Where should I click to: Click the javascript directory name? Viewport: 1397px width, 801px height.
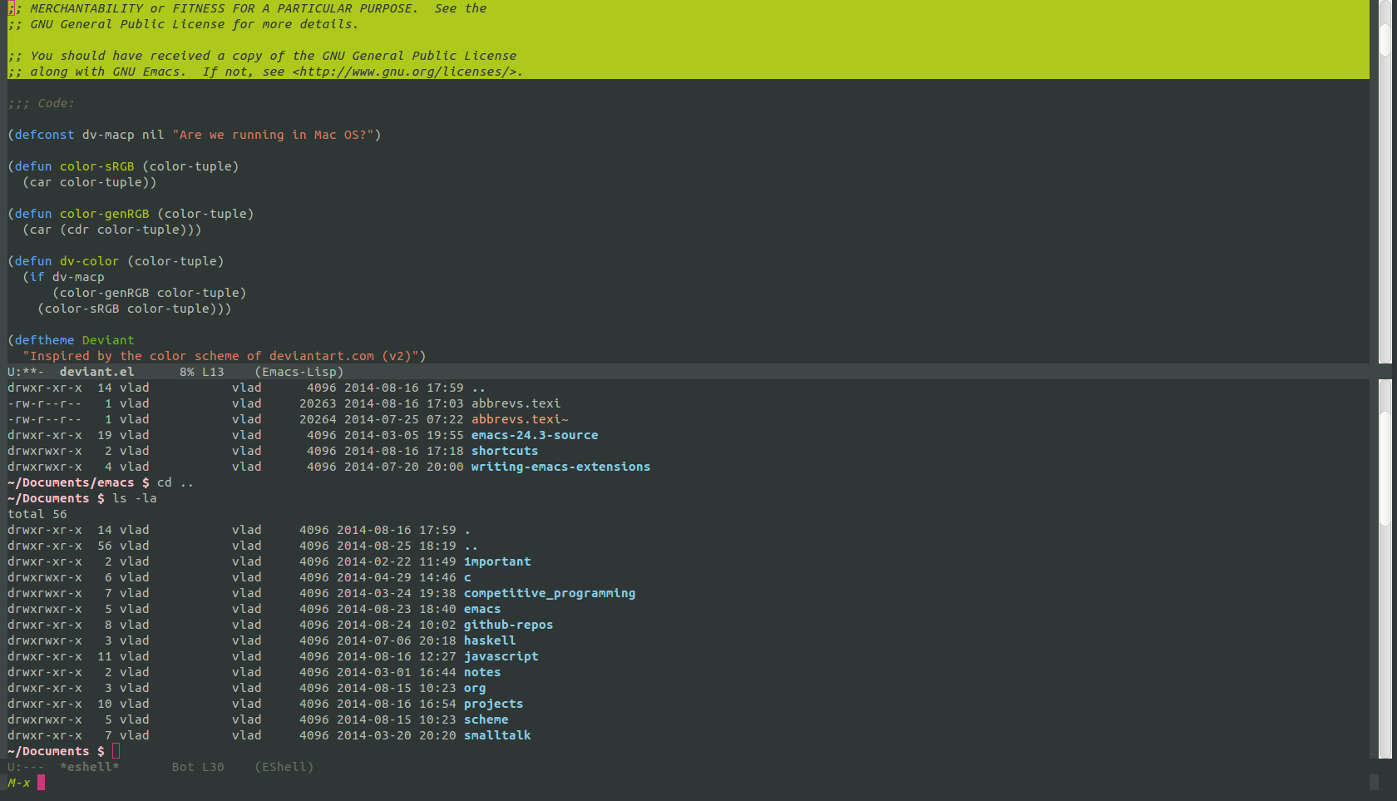coord(501,656)
